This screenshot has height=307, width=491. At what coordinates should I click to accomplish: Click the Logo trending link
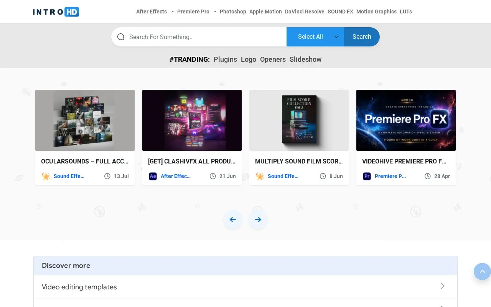[249, 59]
